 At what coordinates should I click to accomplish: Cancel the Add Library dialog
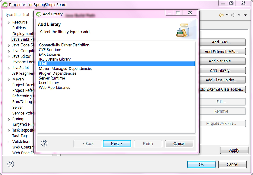pos(179,143)
